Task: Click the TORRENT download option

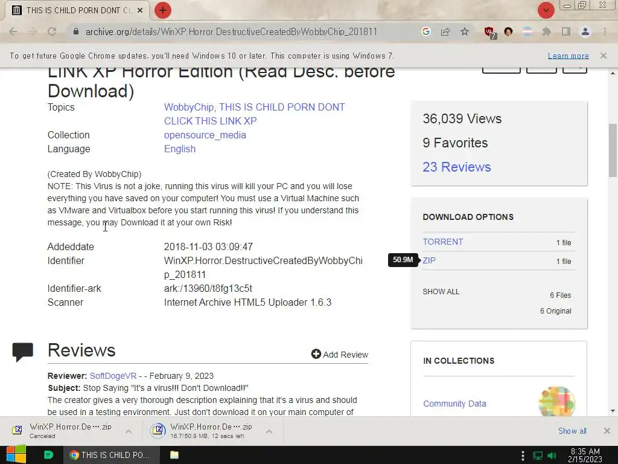Action: [x=442, y=242]
